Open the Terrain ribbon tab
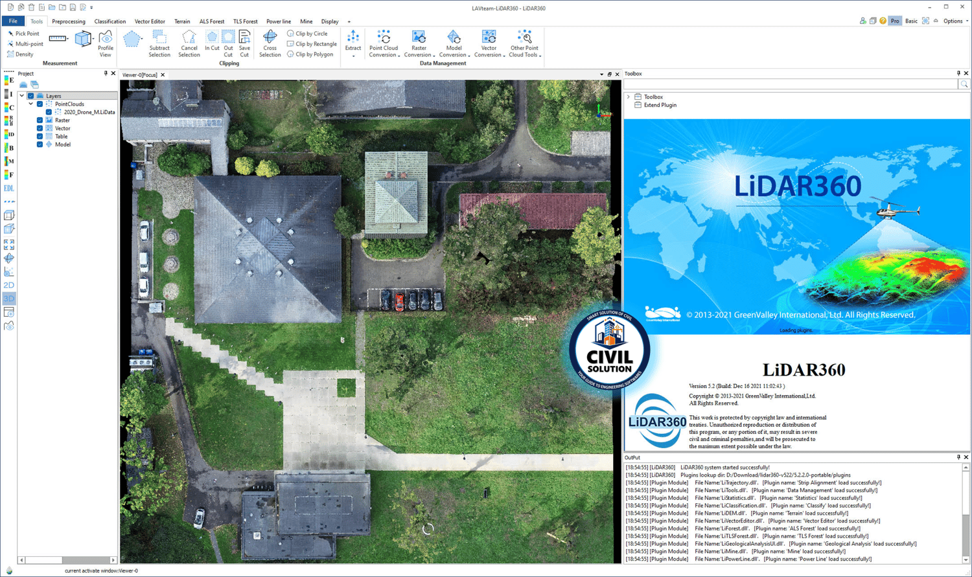The width and height of the screenshot is (972, 577). [182, 21]
